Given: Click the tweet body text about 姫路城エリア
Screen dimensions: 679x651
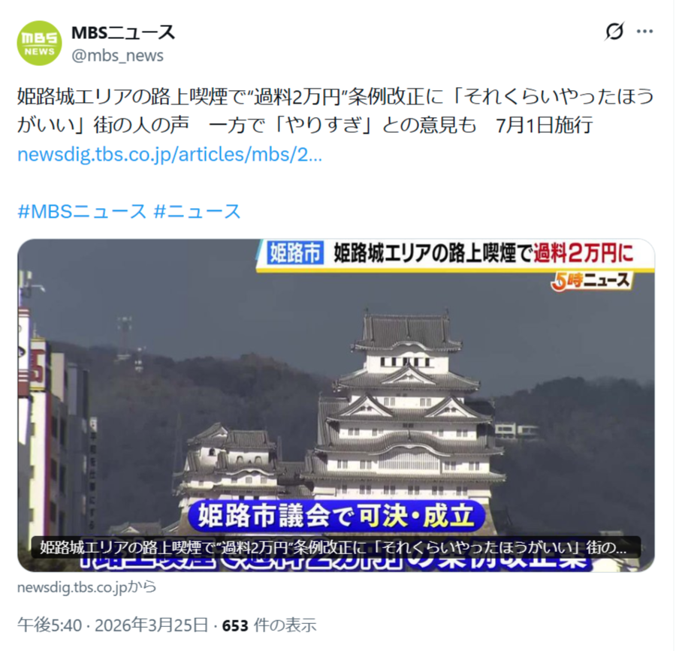Looking at the screenshot, I should pos(335,110).
